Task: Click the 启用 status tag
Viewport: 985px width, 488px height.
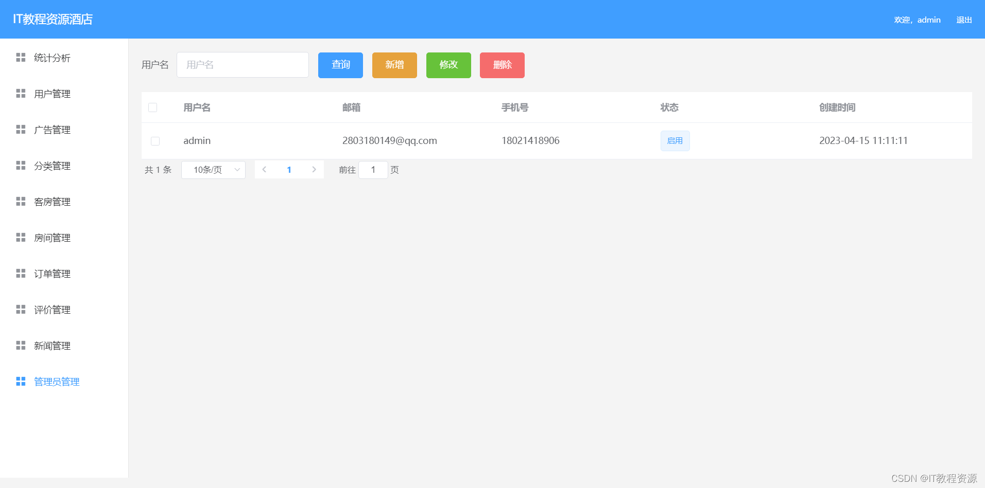Action: 675,141
